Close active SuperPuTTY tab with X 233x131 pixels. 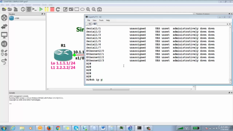(230, 24)
